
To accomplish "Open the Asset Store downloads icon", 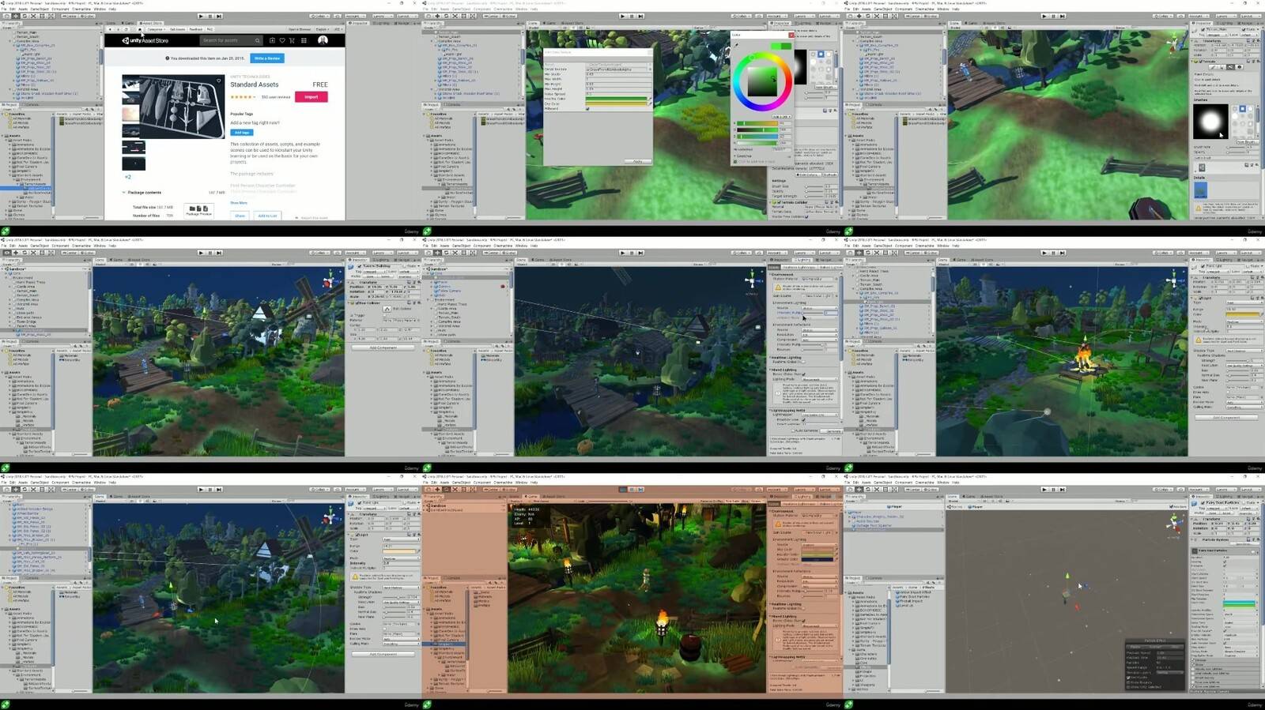I will 272,40.
